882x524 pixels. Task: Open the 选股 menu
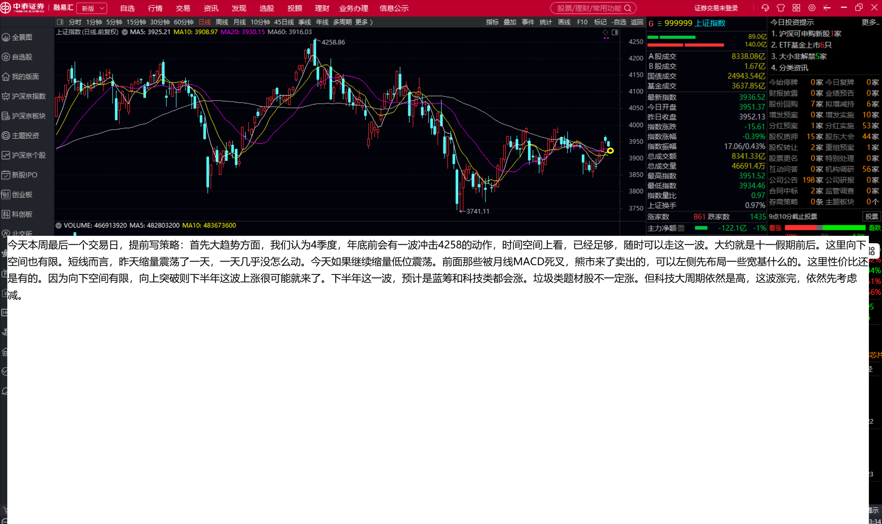266,8
